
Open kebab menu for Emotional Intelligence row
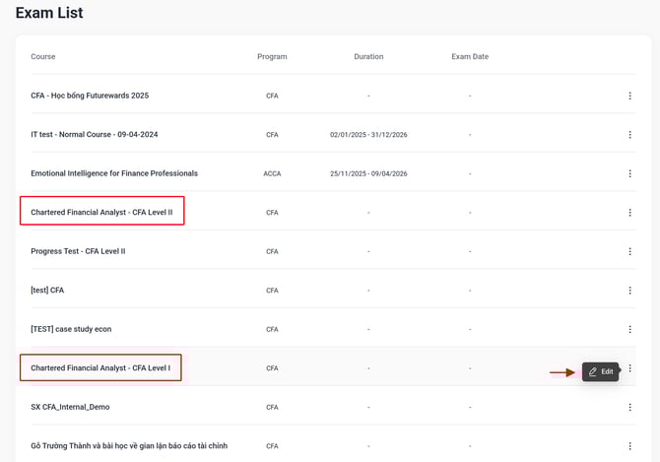coord(629,173)
